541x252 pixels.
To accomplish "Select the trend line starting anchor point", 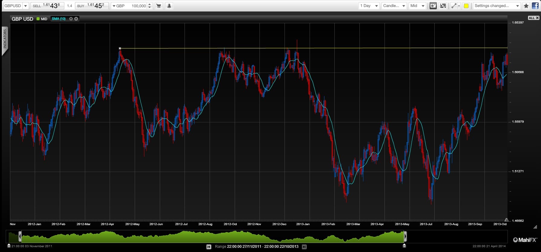I will (120, 48).
